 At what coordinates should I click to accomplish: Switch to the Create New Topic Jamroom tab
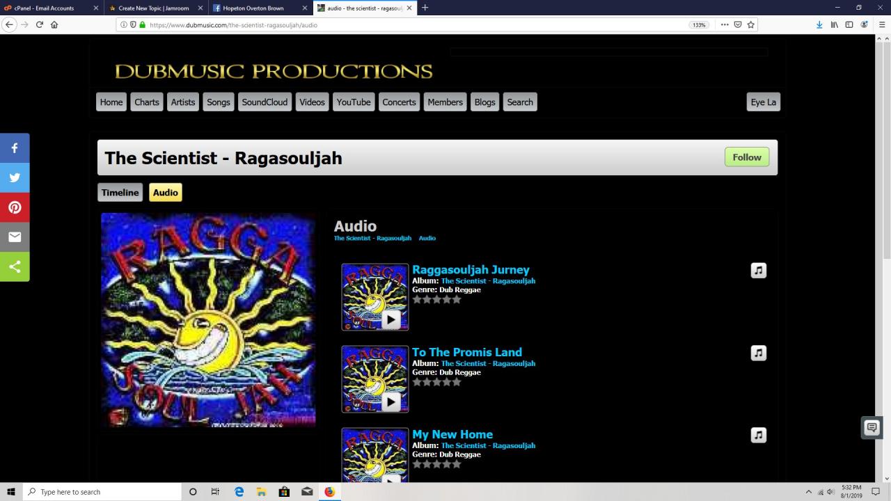pos(157,8)
